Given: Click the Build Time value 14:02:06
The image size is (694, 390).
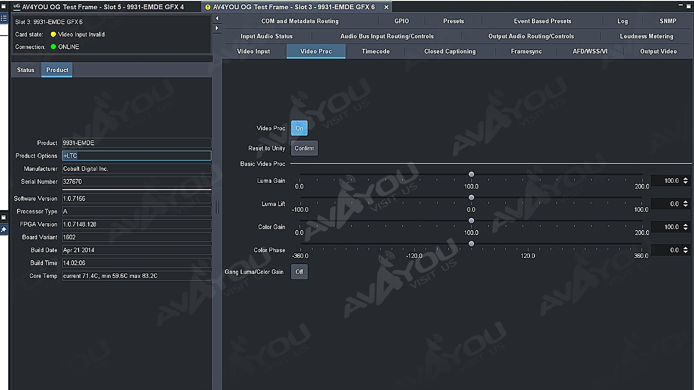Looking at the screenshot, I should pos(137,263).
